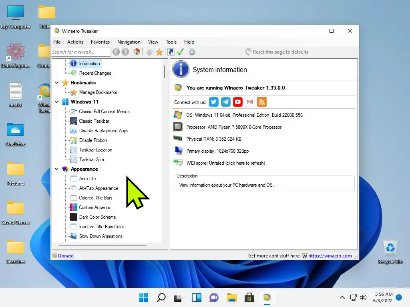Click the gray add bookmark star icon
The width and height of the screenshot is (410, 307).
150,52
